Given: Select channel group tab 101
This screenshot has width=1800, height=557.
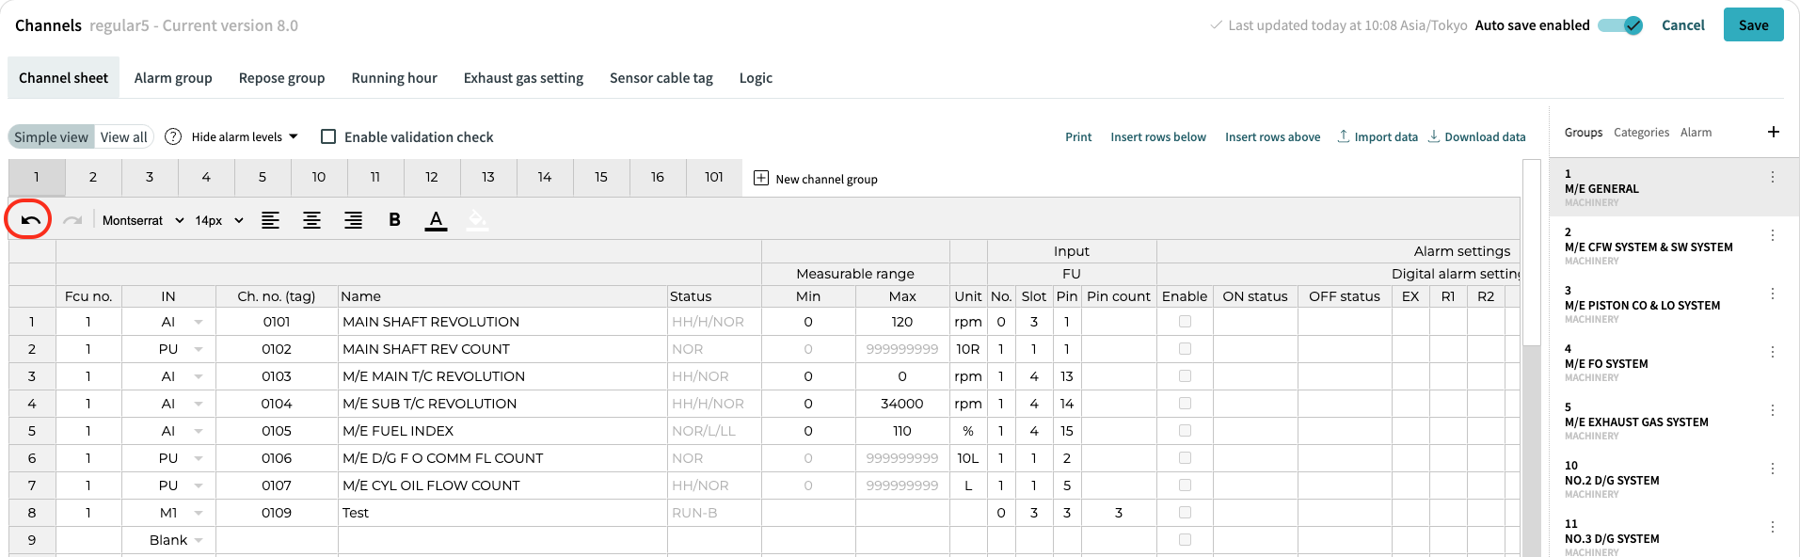Looking at the screenshot, I should tap(714, 177).
